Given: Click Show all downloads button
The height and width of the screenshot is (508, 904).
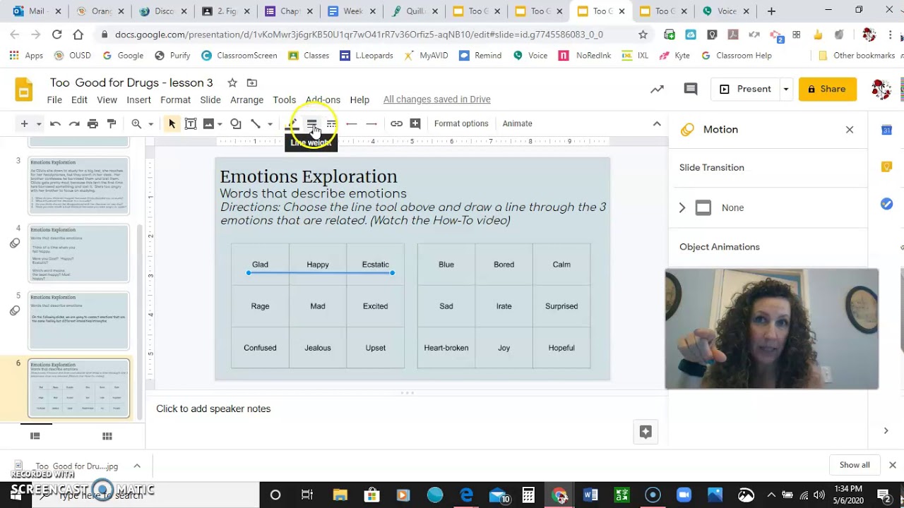Looking at the screenshot, I should click(855, 465).
